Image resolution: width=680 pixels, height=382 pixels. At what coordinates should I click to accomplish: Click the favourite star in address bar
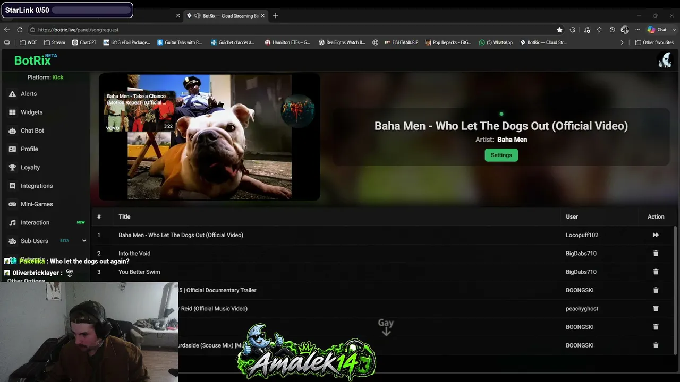pyautogui.click(x=559, y=30)
